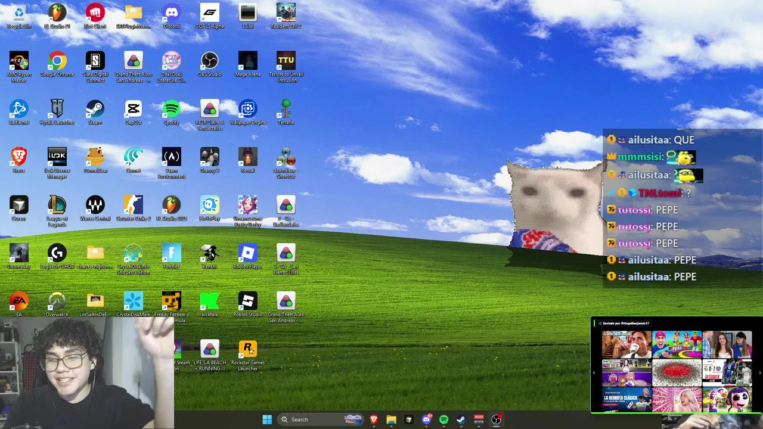
Task: Select the dxwnd.exe shortcut
Action: coord(286,163)
